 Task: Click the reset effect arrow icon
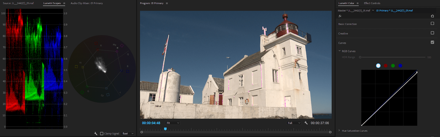point(432,16)
